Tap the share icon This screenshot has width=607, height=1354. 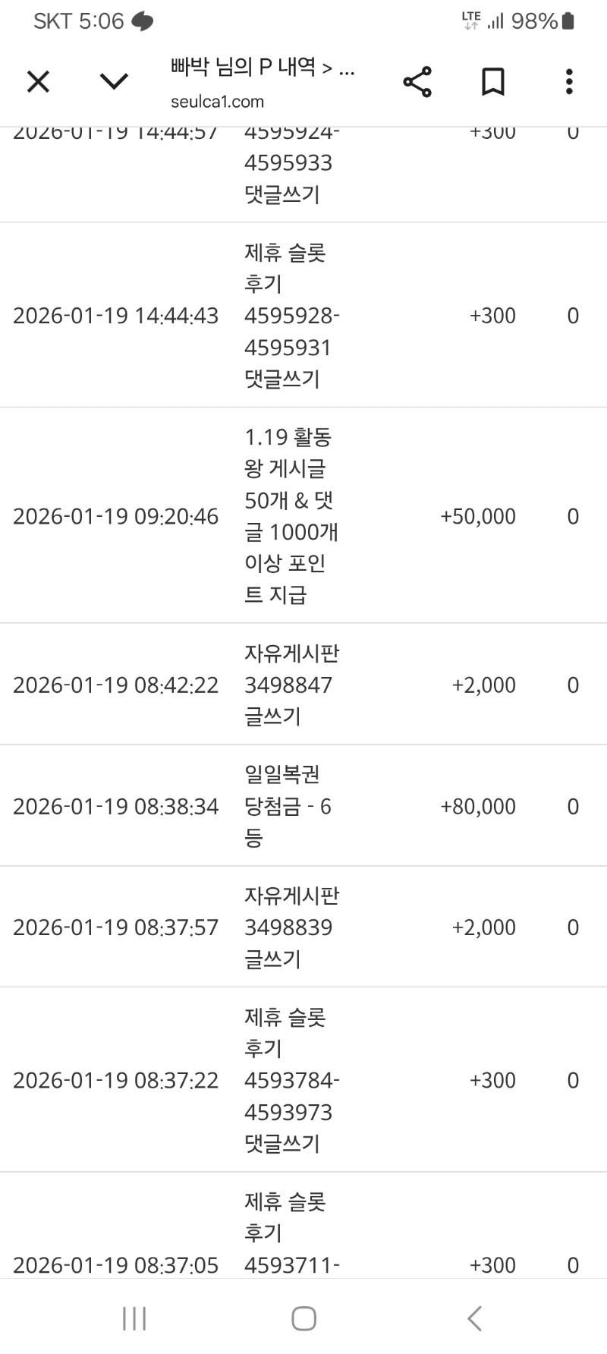click(x=417, y=81)
